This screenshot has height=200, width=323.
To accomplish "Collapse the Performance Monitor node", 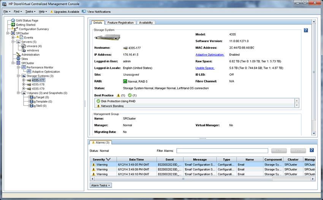I will click(18, 67).
